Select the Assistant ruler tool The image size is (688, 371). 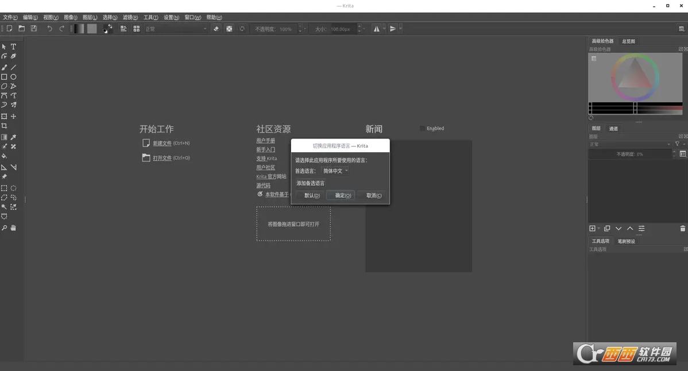click(x=4, y=167)
